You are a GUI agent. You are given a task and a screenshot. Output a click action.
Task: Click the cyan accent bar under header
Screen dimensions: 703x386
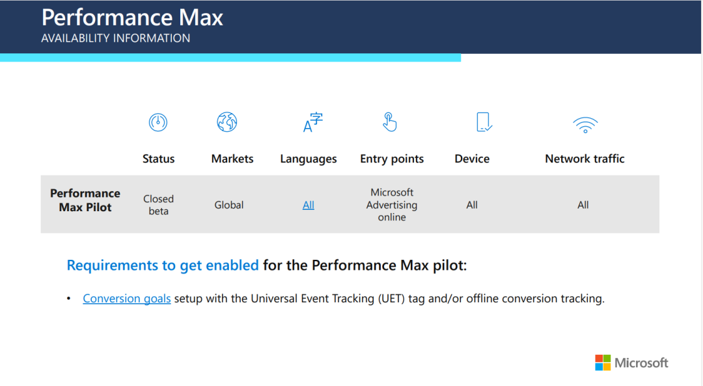230,58
